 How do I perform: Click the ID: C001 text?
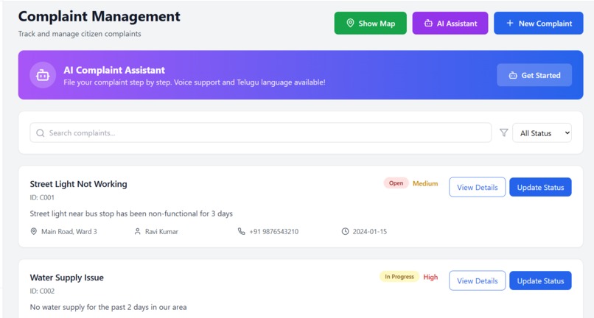click(x=42, y=197)
